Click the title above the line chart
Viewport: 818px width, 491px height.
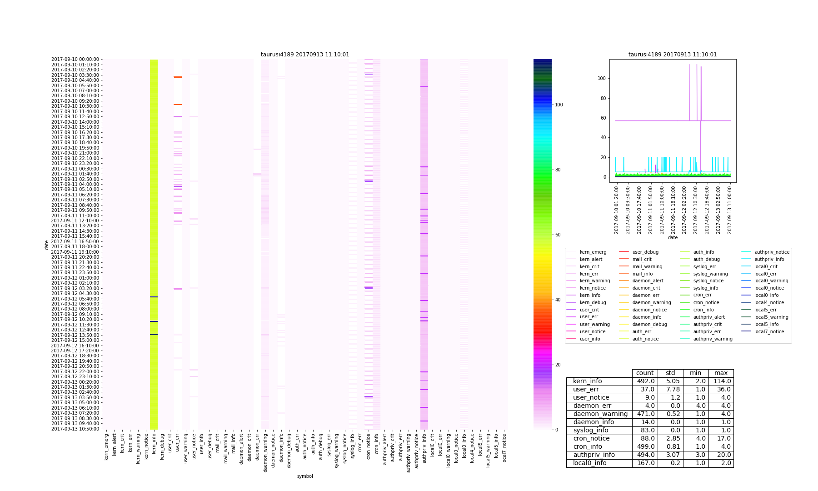pyautogui.click(x=672, y=55)
